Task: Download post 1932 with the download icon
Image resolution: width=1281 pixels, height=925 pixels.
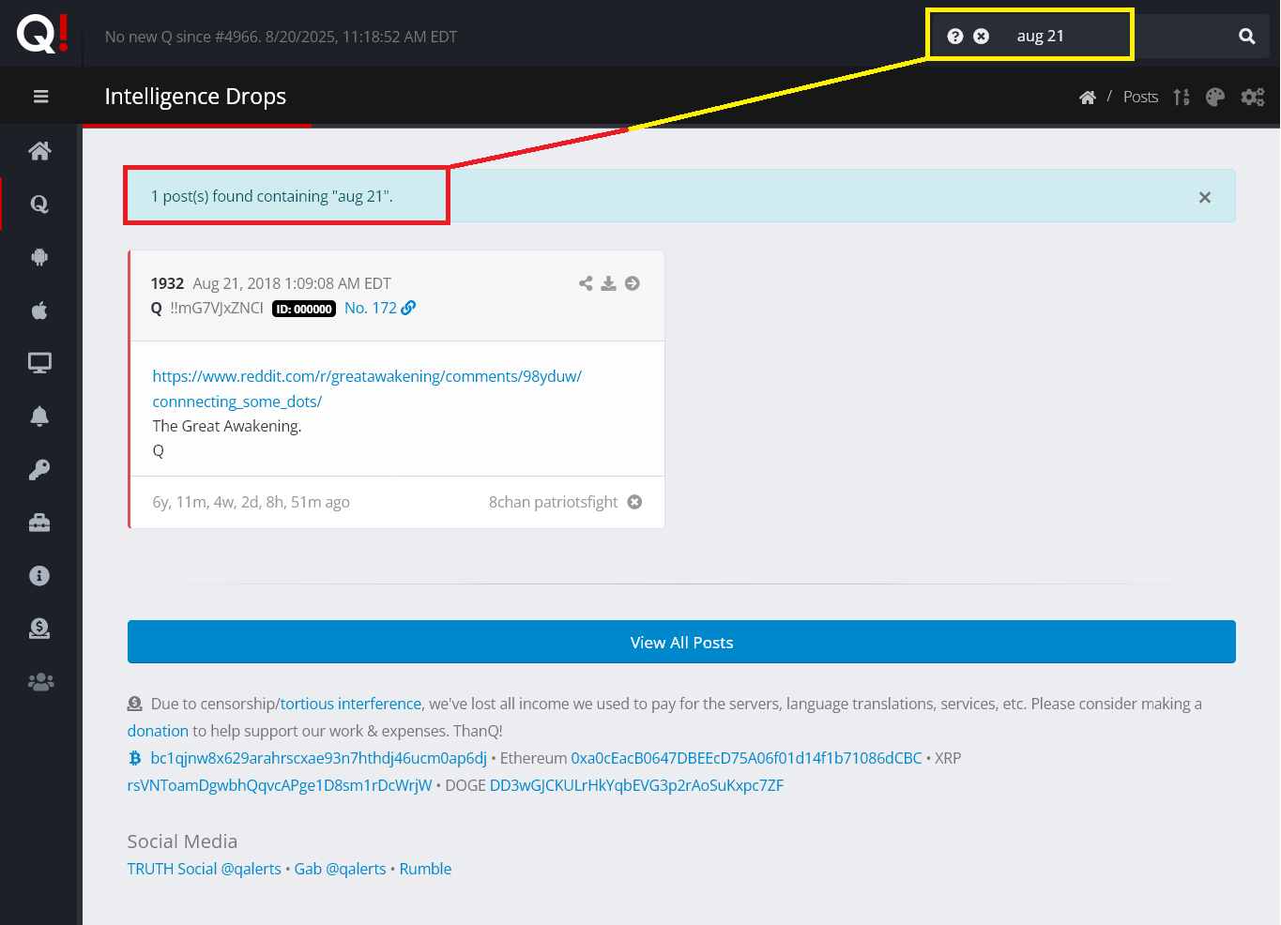Action: pyautogui.click(x=609, y=283)
